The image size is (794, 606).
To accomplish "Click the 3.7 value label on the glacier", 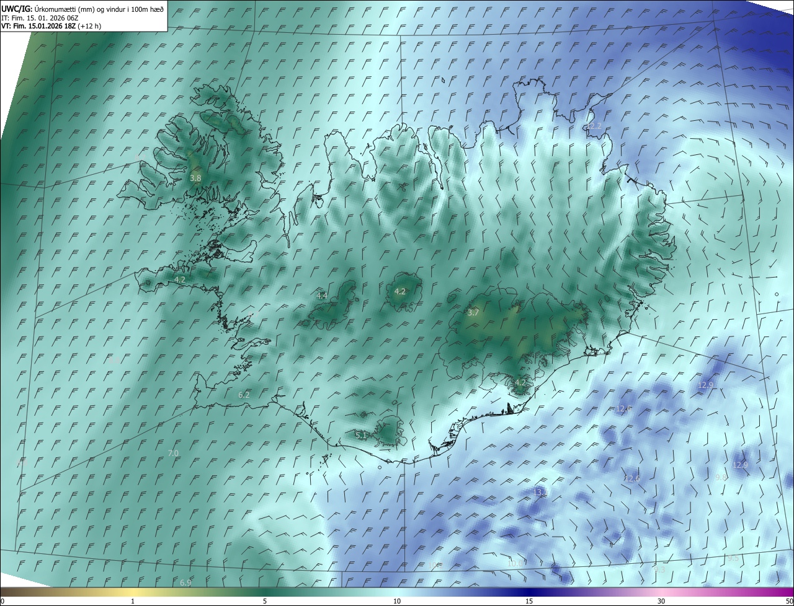I will (473, 313).
